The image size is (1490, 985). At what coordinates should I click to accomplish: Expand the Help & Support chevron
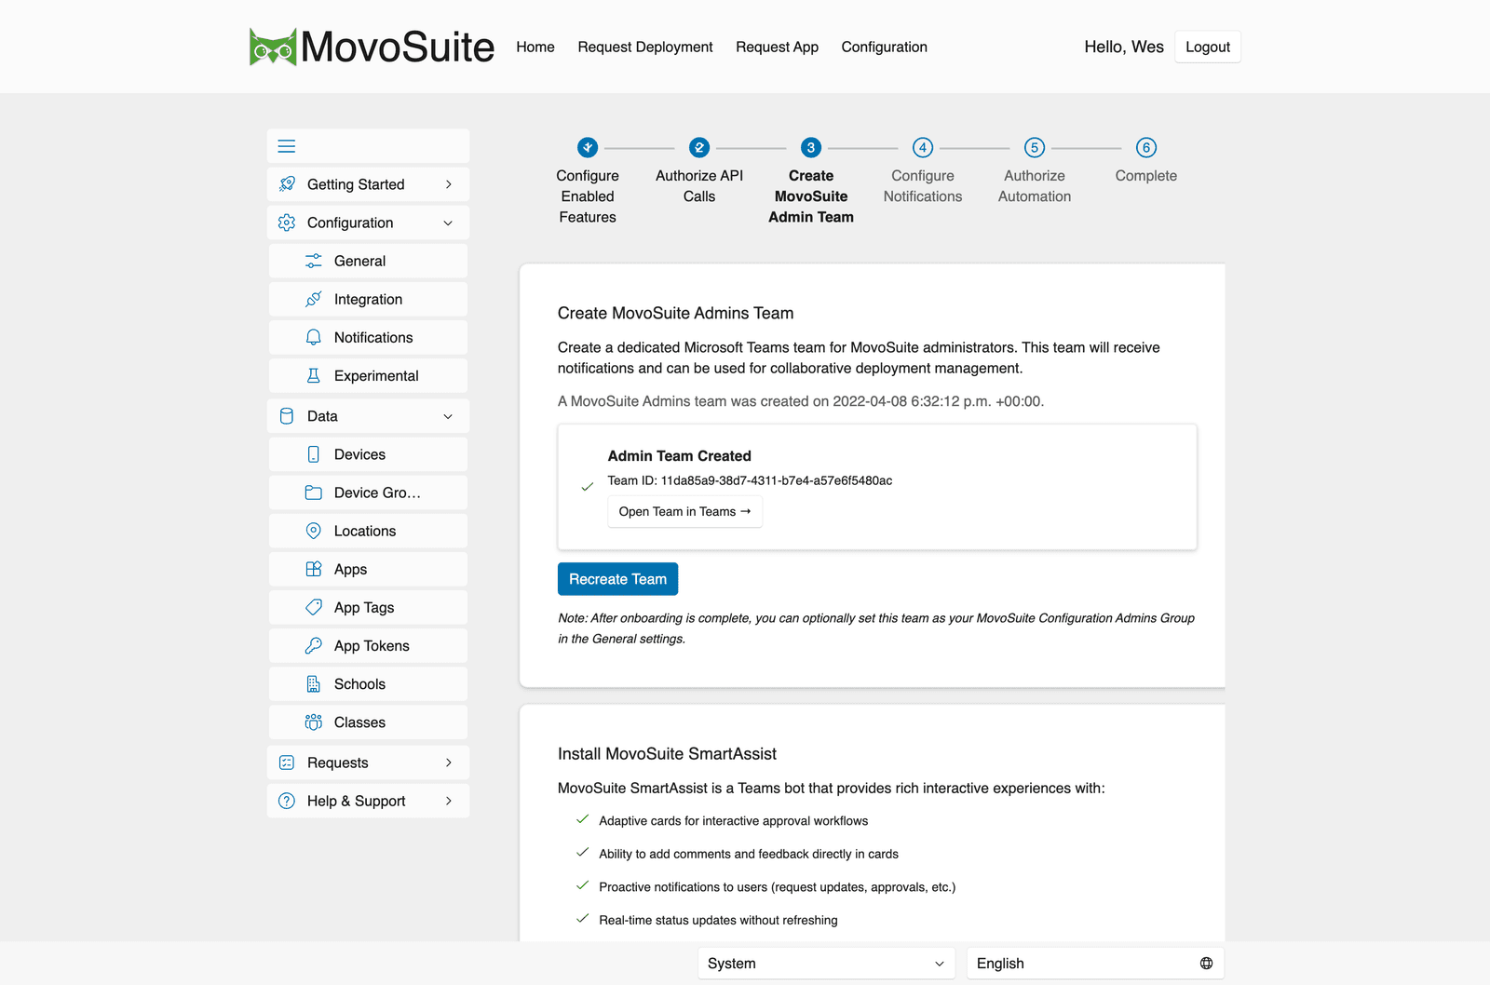(449, 801)
